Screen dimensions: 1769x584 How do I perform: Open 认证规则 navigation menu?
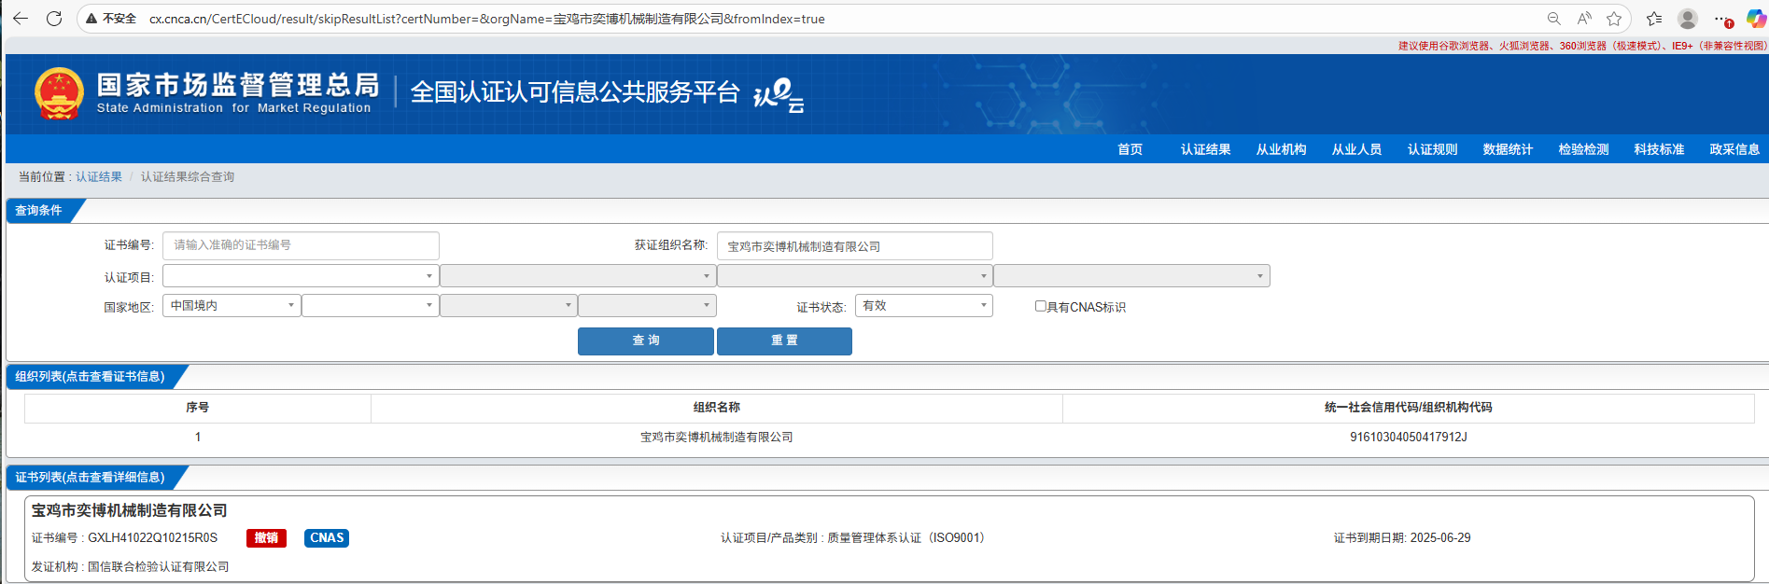tap(1432, 149)
